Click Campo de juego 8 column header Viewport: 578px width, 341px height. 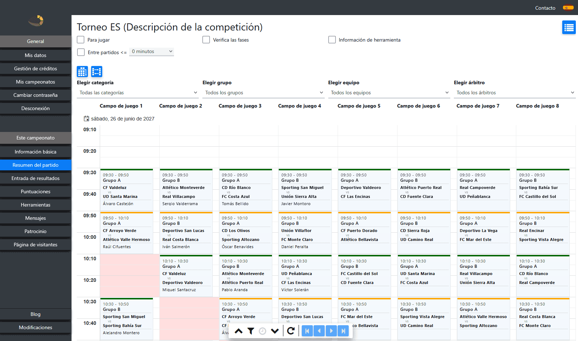(x=537, y=106)
